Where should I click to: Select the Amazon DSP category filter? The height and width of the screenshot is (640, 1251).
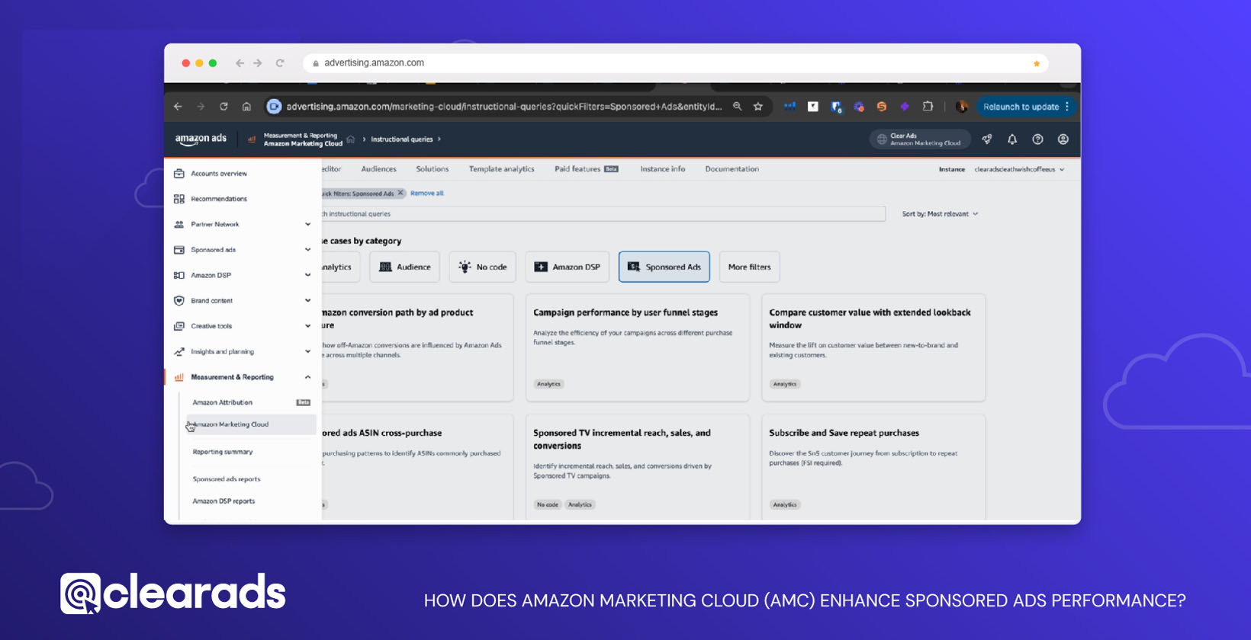567,267
